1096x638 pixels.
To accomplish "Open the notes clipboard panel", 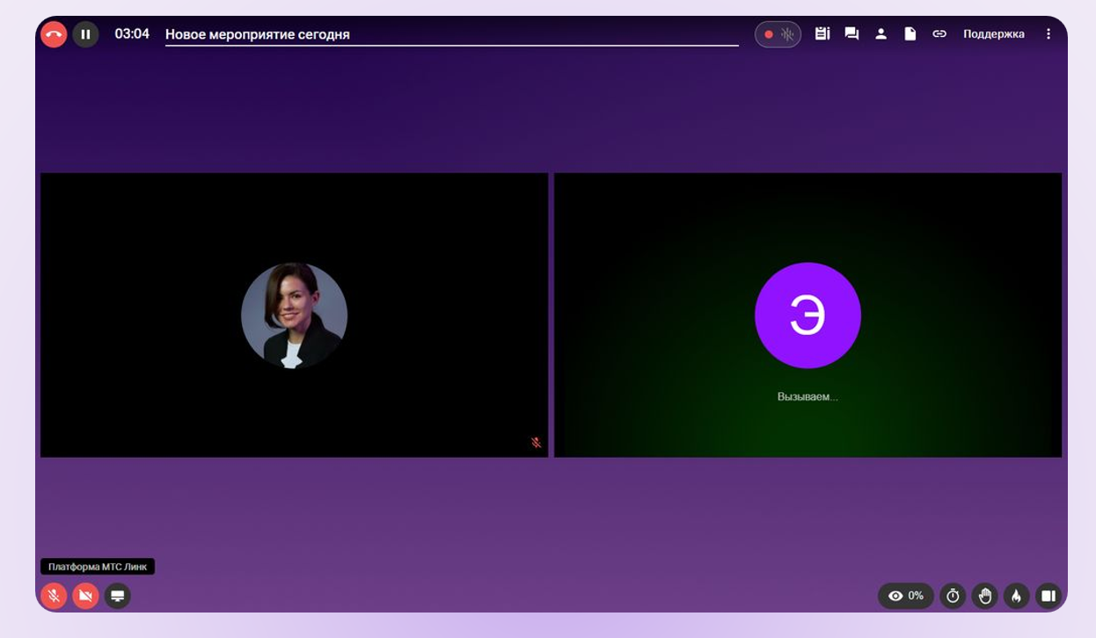I will click(822, 34).
